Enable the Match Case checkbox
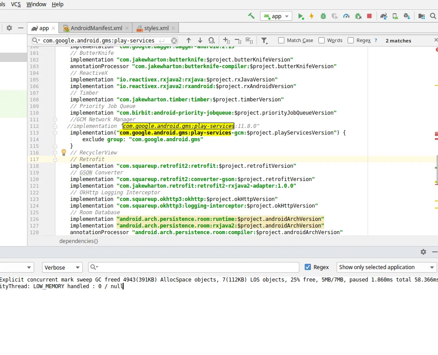 click(x=281, y=40)
